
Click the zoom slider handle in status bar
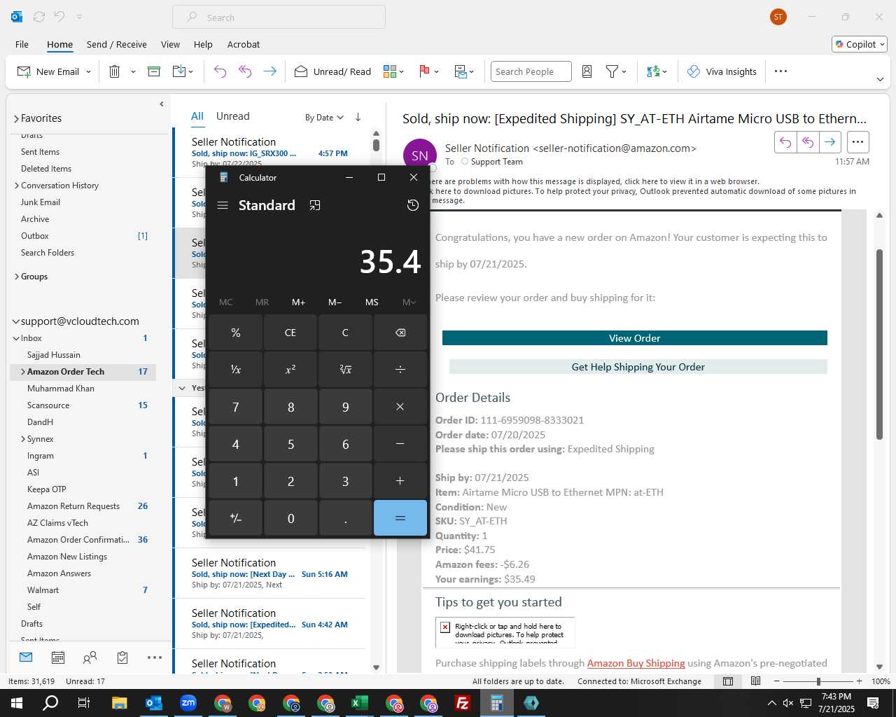(x=818, y=681)
